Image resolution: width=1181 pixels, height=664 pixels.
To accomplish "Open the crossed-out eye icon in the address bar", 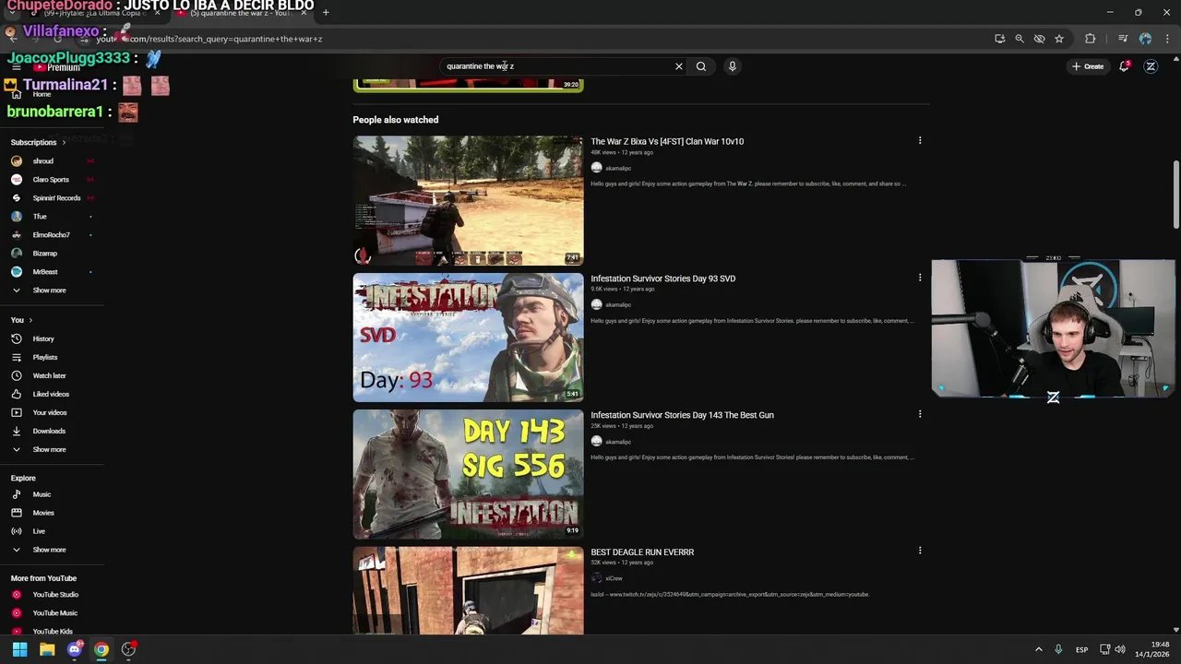I will tap(1040, 39).
